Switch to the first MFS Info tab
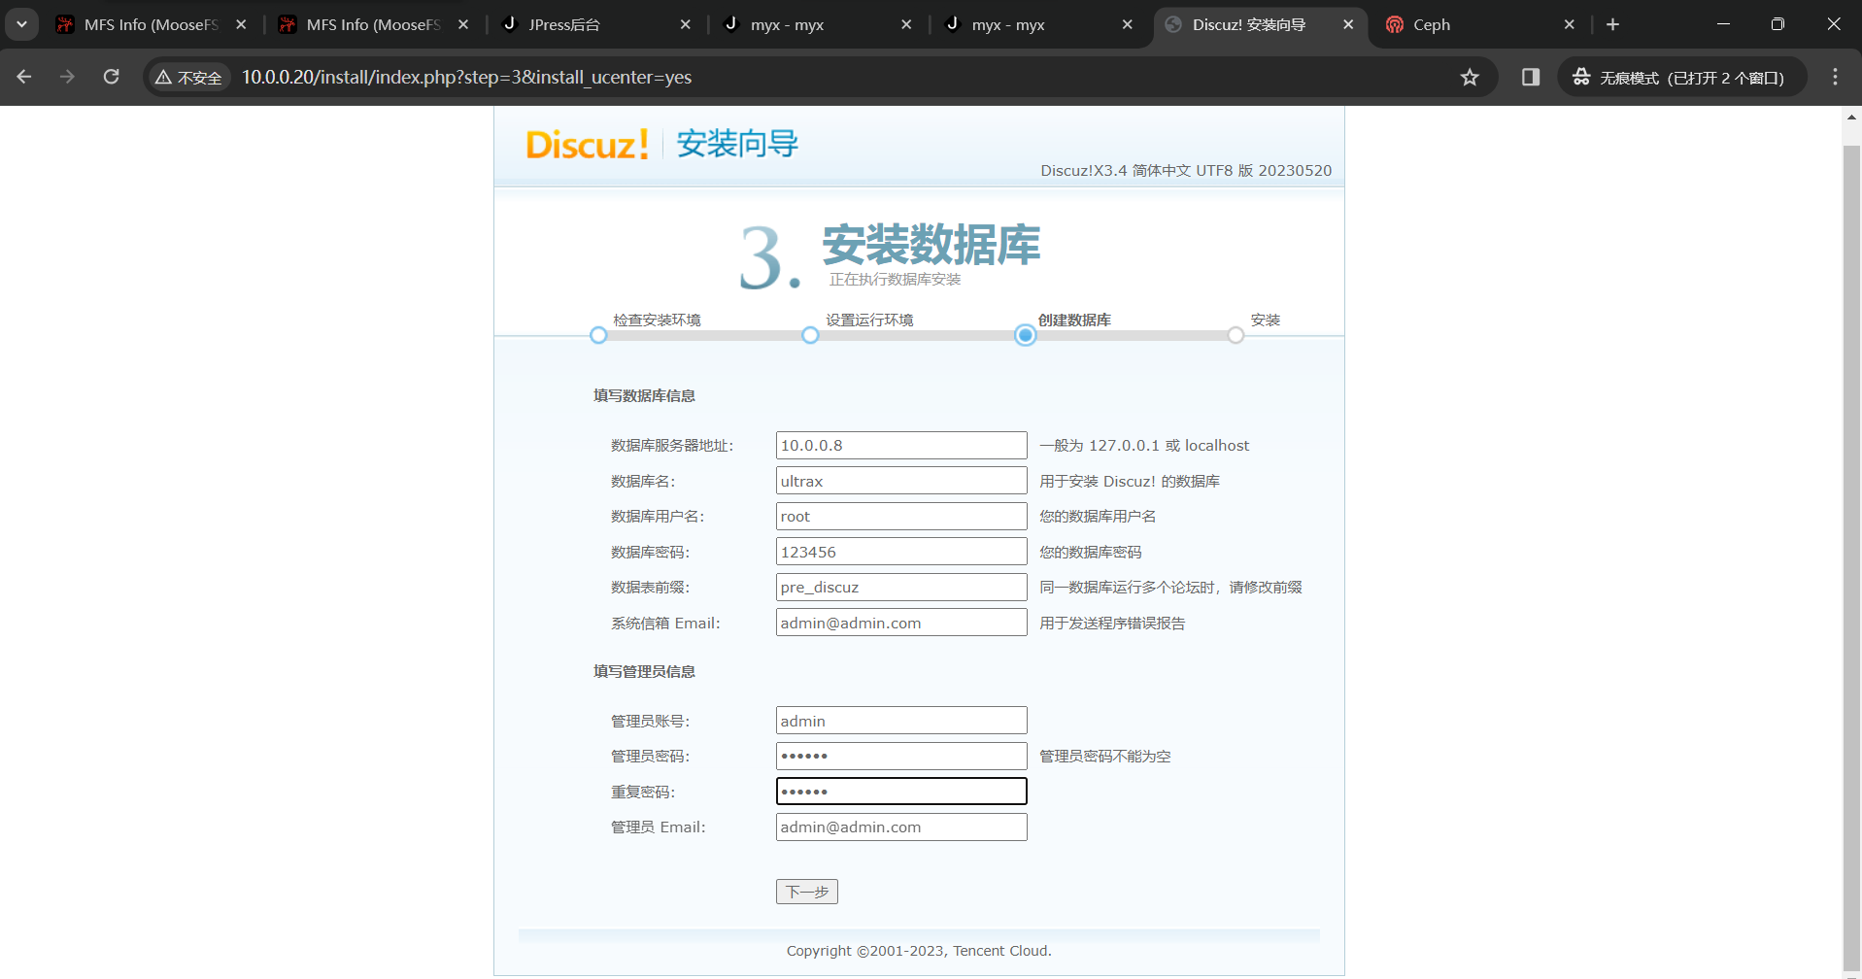This screenshot has width=1862, height=979. point(151,24)
